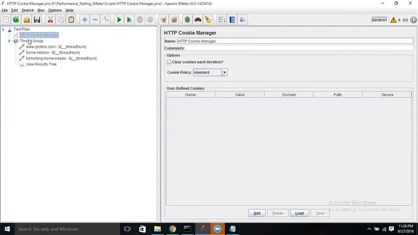The width and height of the screenshot is (418, 235).
Task: Click the Paste clipboard icon
Action: tap(71, 20)
